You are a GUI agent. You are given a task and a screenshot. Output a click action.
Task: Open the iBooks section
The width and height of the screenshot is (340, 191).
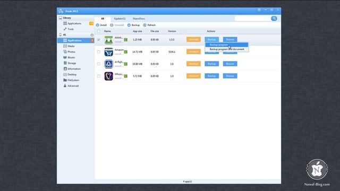click(x=69, y=57)
